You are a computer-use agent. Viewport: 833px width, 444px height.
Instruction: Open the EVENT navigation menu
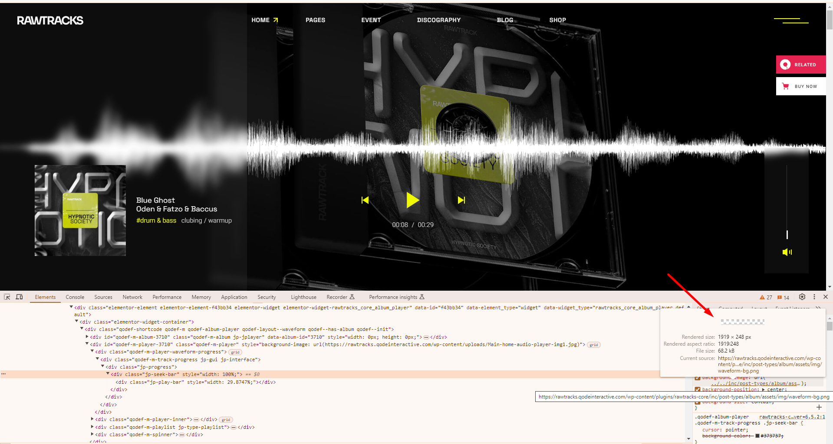371,20
